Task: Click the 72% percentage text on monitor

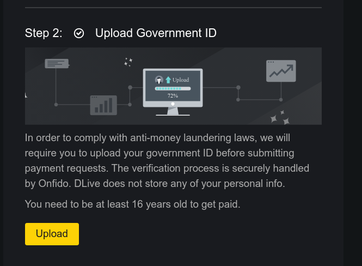Action: coord(173,96)
